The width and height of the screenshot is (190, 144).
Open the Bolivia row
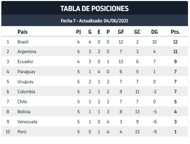point(95,112)
